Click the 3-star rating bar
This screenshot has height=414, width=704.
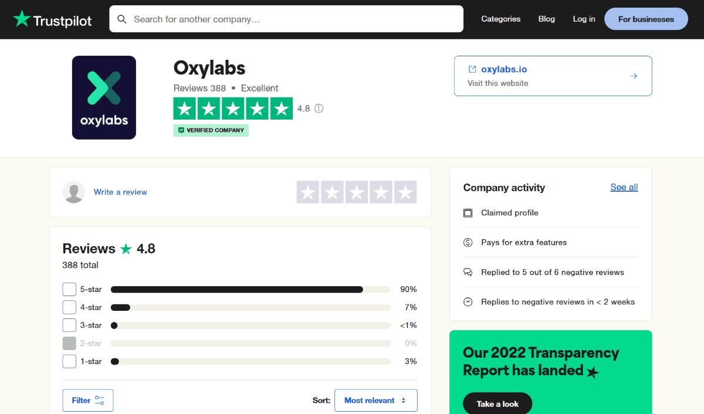pyautogui.click(x=251, y=325)
